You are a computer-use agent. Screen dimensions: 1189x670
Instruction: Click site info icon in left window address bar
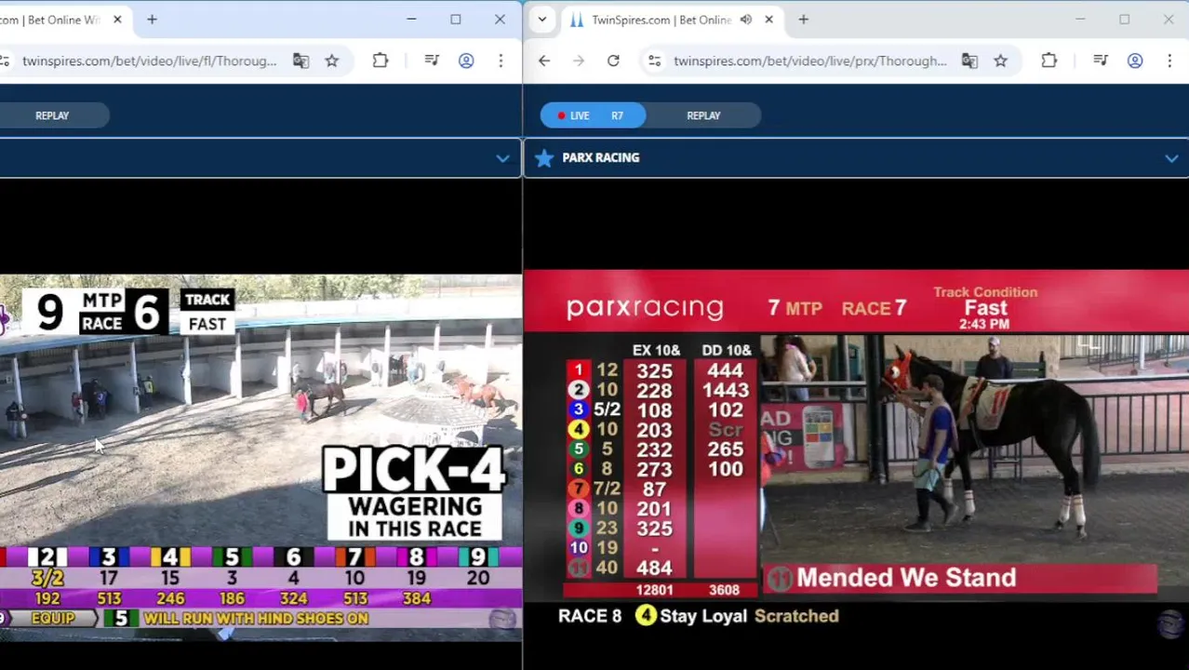(x=5, y=60)
